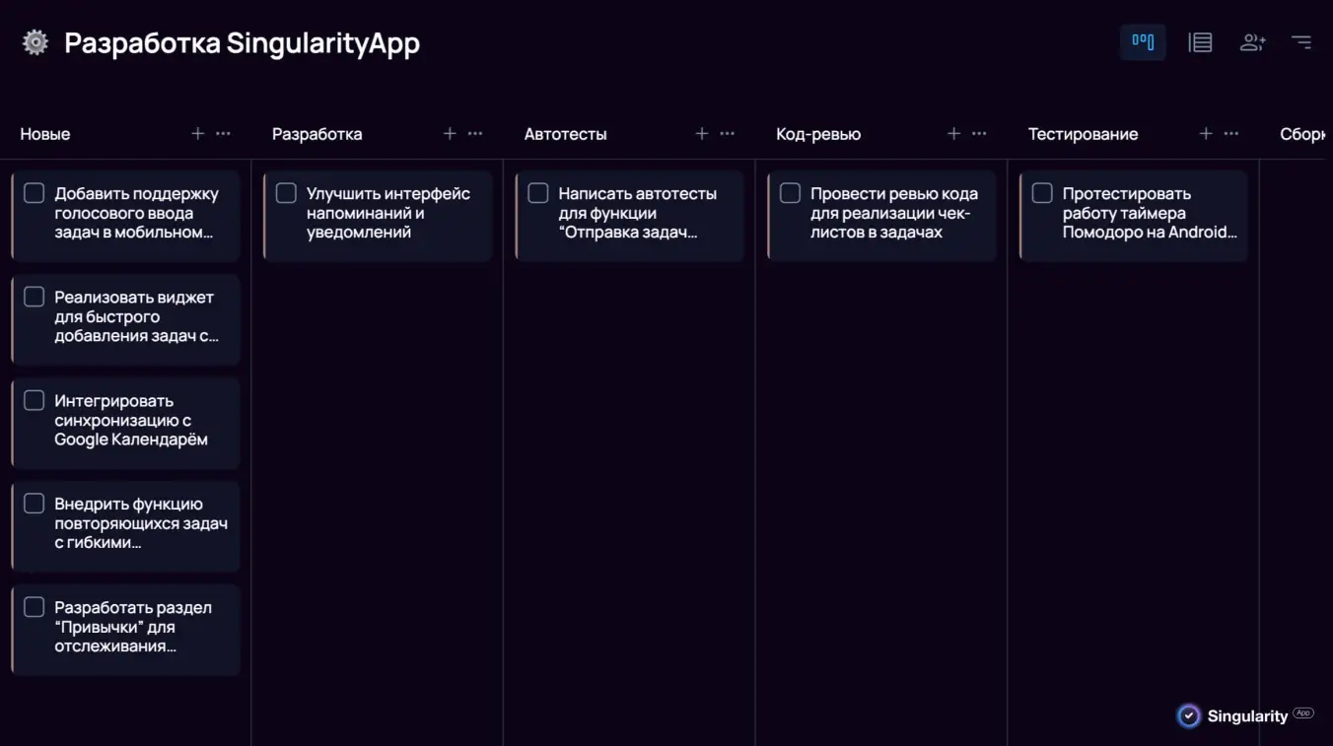This screenshot has height=746, width=1333.
Task: Select Автотесты column header
Action: (x=566, y=134)
